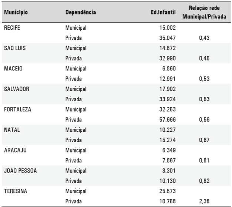Image resolution: width=232 pixels, height=207 pixels.
Task: Click the ratio value 0,43
Action: [x=205, y=38]
